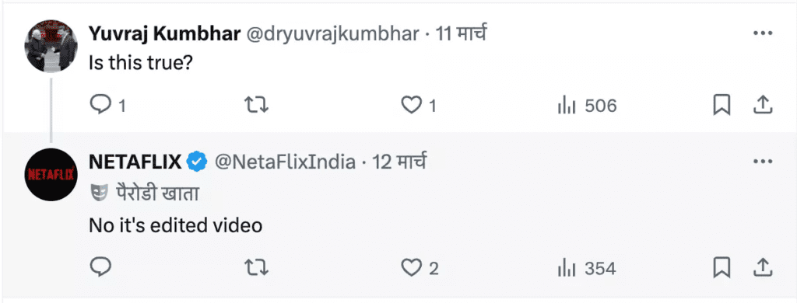The width and height of the screenshot is (797, 303).
Task: Open Yuvraj Kumbhar's profile picture
Action: tap(51, 46)
